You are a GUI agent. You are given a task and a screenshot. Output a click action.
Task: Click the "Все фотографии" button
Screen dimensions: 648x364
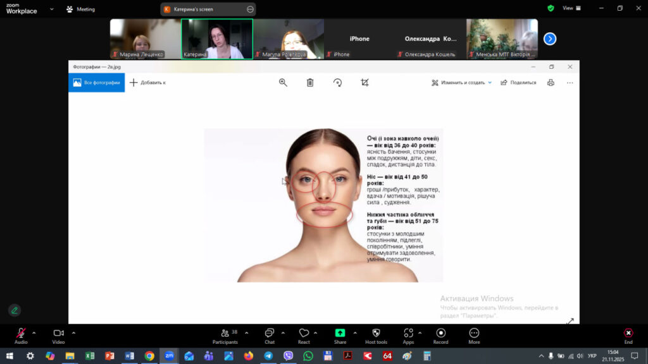coord(97,82)
